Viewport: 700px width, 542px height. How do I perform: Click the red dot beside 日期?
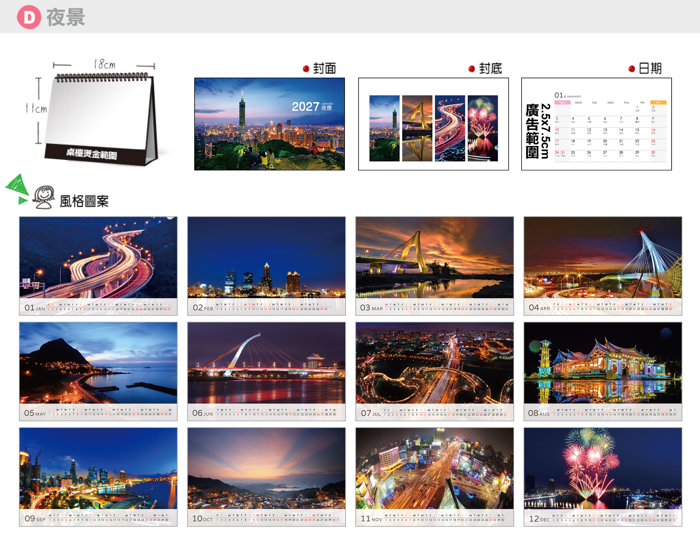pos(632,69)
